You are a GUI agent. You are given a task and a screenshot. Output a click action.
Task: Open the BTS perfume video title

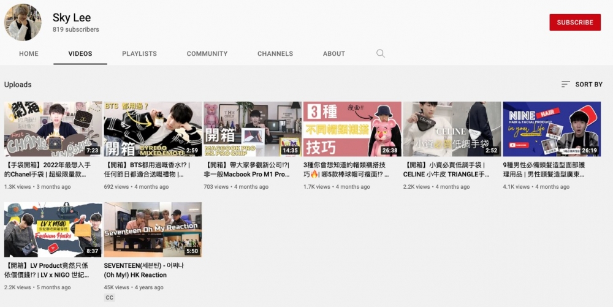click(x=147, y=170)
